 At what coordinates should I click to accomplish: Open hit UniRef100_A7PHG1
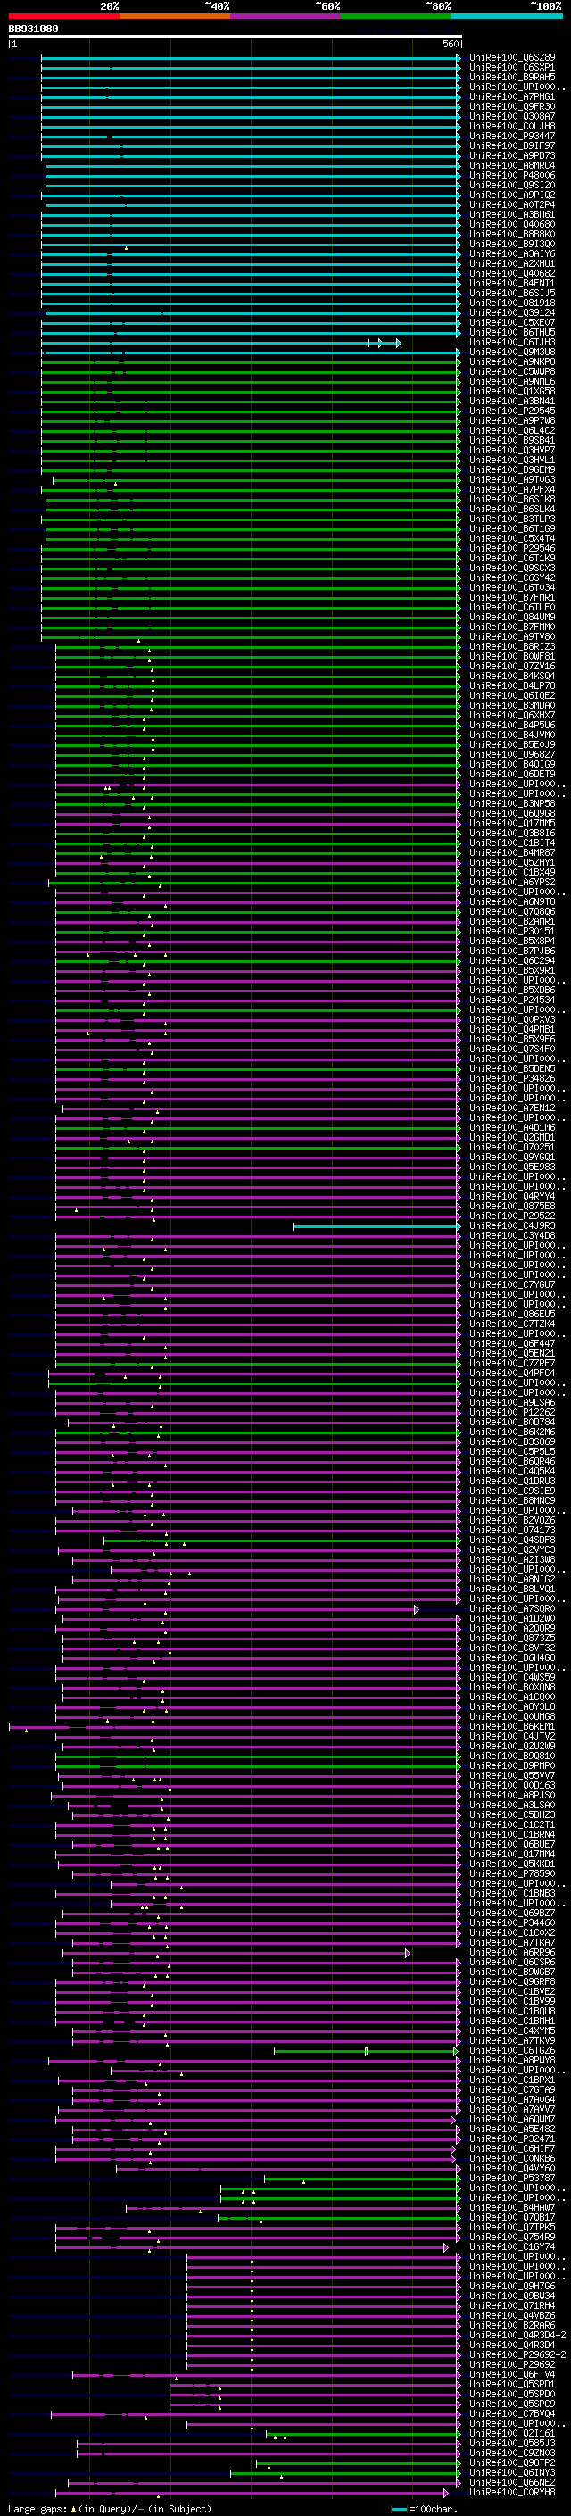pos(512,96)
